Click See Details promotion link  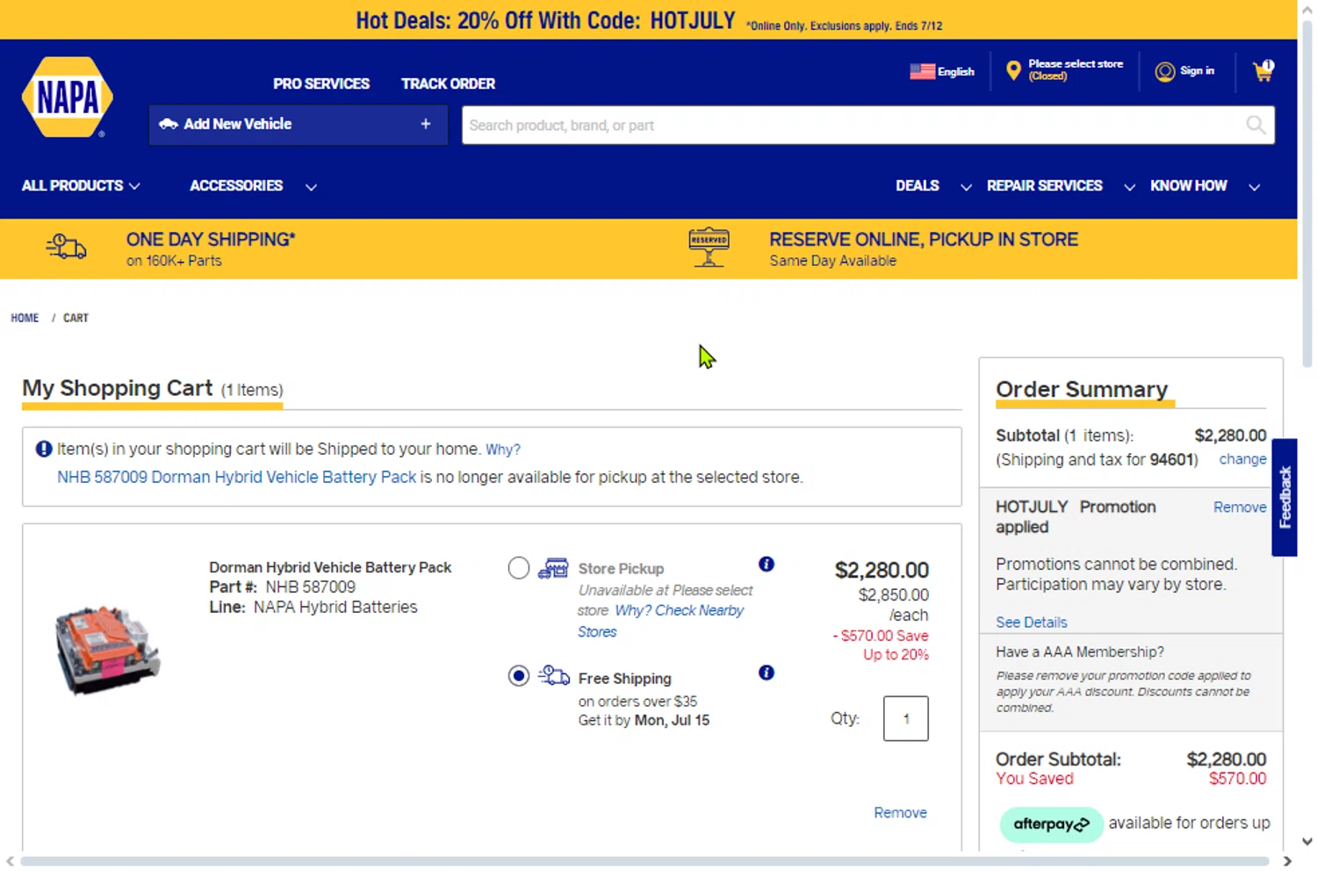point(1031,623)
